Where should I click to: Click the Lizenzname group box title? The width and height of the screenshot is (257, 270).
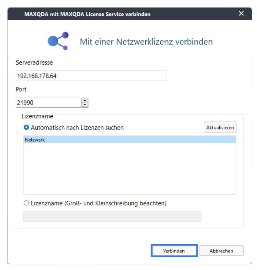[37, 116]
